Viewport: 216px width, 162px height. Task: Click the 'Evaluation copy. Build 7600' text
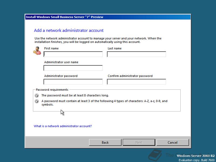tap(197, 160)
